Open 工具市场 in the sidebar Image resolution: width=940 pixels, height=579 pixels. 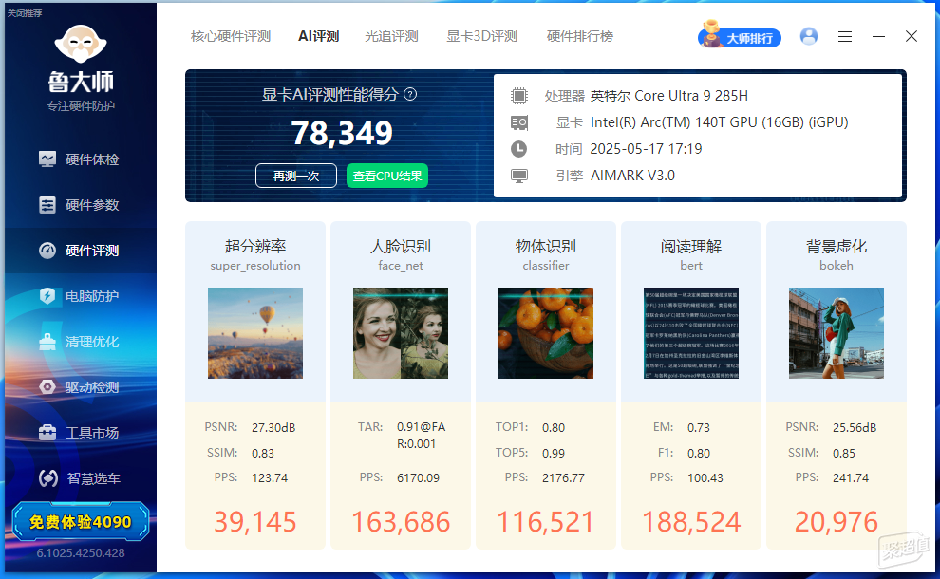tap(79, 433)
